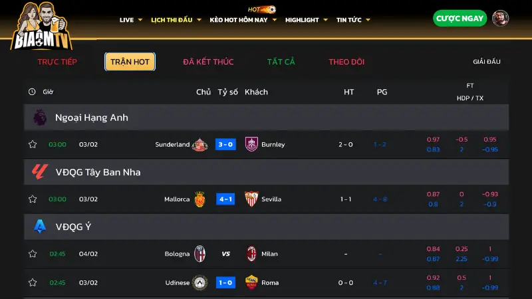Expand the Highlight dropdown menu
Image resolution: width=532 pixels, height=299 pixels.
[x=306, y=20]
